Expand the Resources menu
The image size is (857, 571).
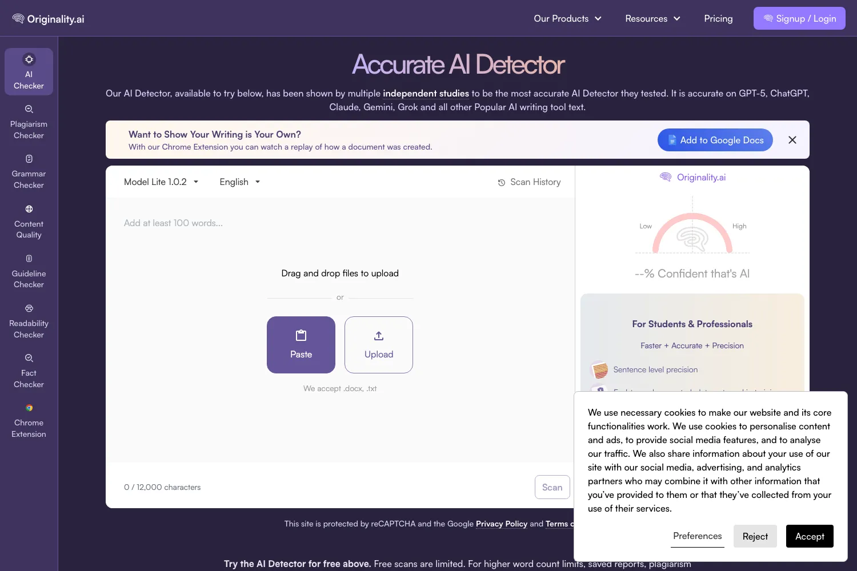pos(652,18)
